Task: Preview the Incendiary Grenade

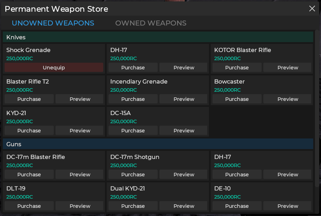Action: (183, 99)
